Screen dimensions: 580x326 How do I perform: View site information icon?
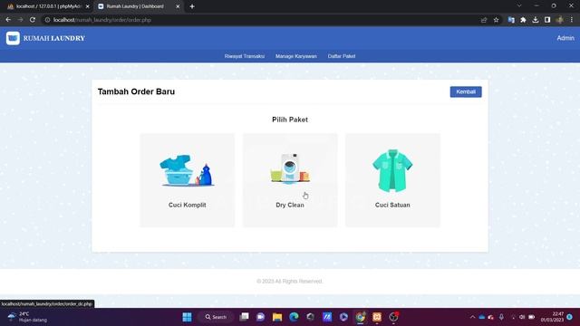47,20
